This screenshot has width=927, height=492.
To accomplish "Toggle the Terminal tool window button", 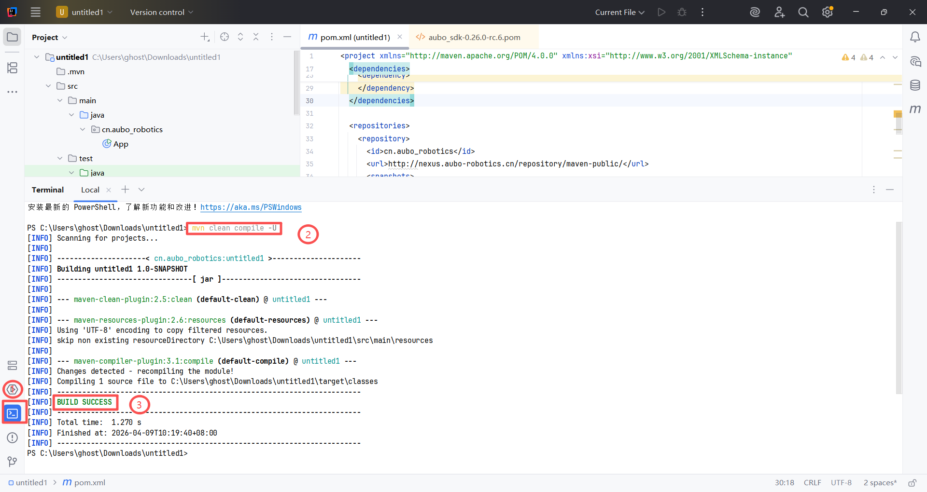I will 13,413.
